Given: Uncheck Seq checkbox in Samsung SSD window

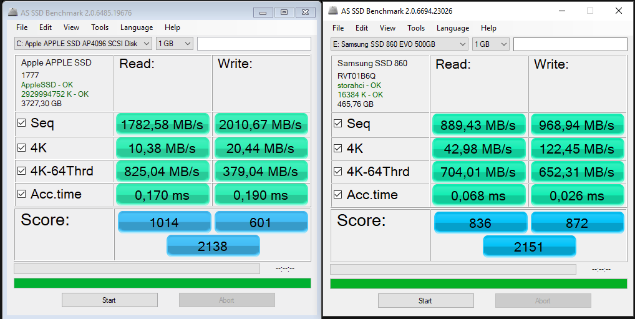Looking at the screenshot, I should (337, 123).
